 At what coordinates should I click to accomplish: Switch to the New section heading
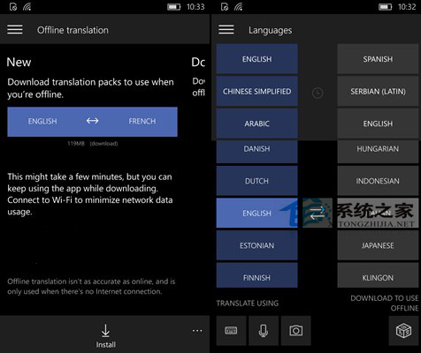(19, 62)
